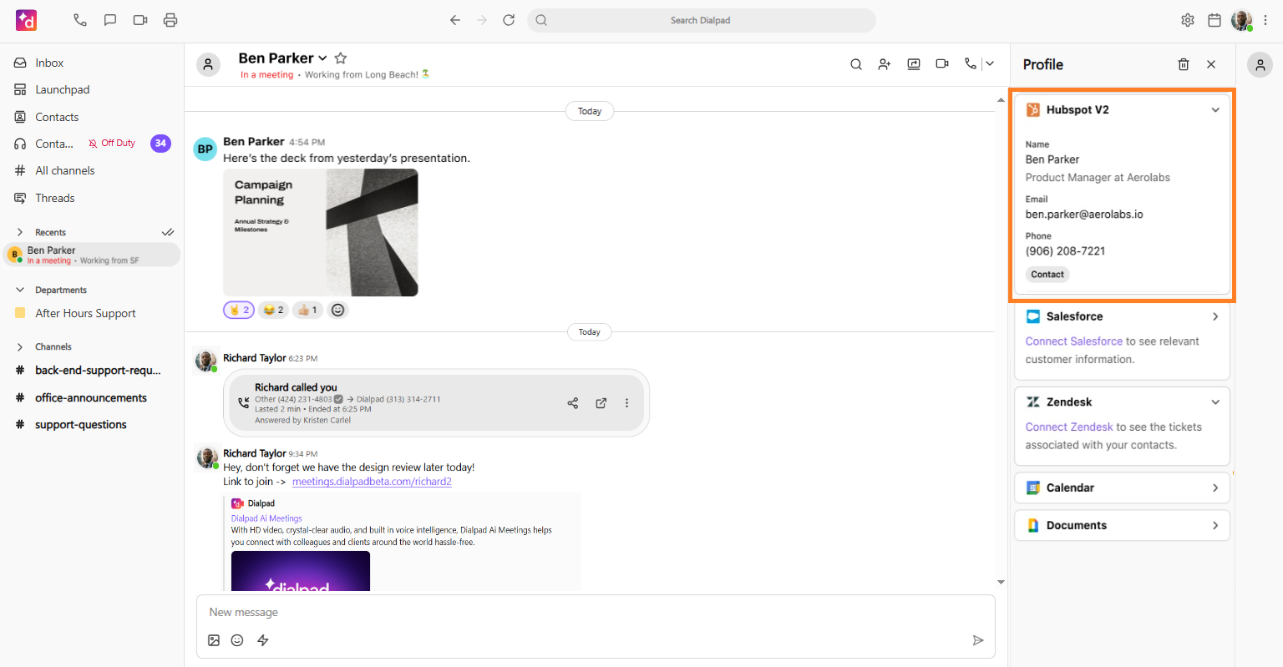The width and height of the screenshot is (1283, 667).
Task: Add a reaction with the smiley icon
Action: 337,310
